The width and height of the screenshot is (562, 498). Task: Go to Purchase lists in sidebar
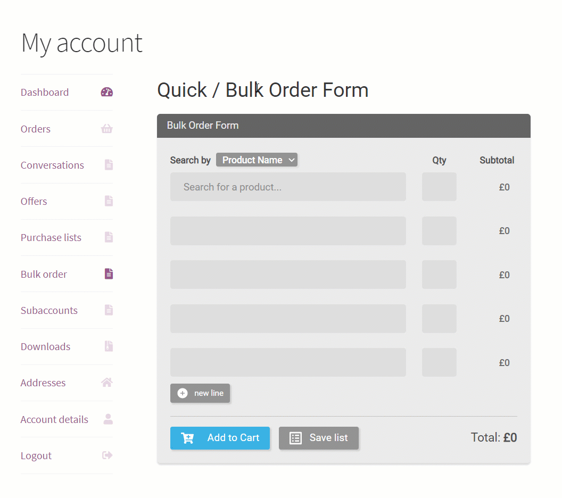click(51, 238)
